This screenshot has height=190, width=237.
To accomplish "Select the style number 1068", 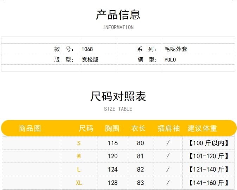I will point(87,49).
